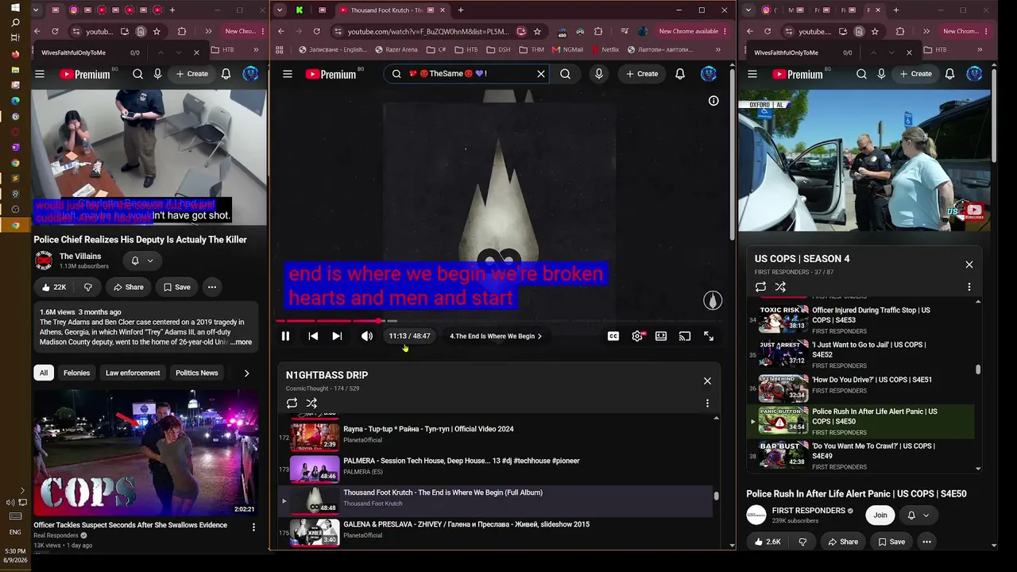Open The Villains notification bell dropdown
Viewport: 1017px width, 572px height.
click(142, 261)
